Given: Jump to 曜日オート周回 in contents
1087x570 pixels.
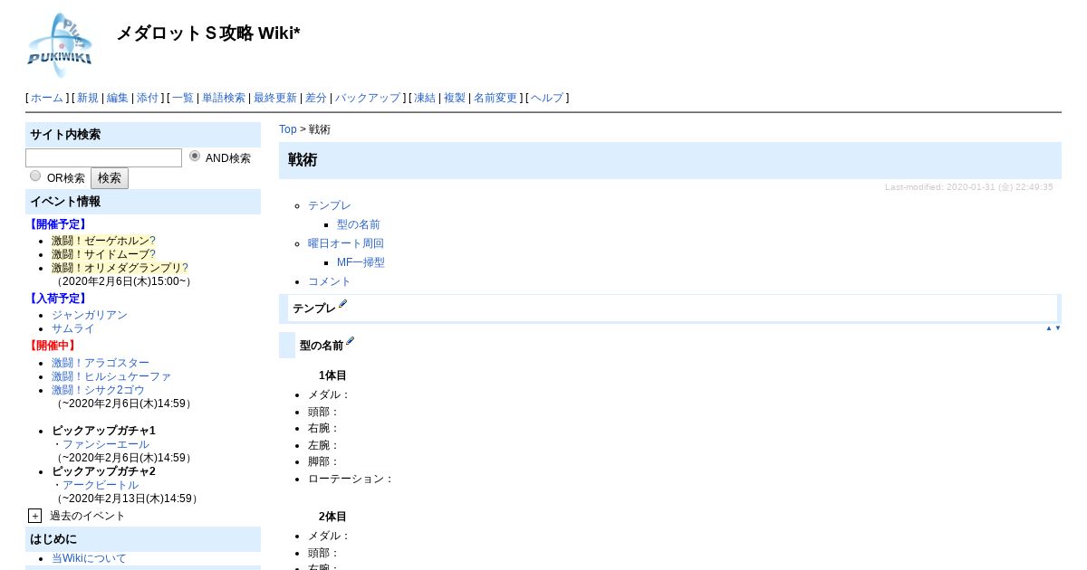Looking at the screenshot, I should pos(346,243).
